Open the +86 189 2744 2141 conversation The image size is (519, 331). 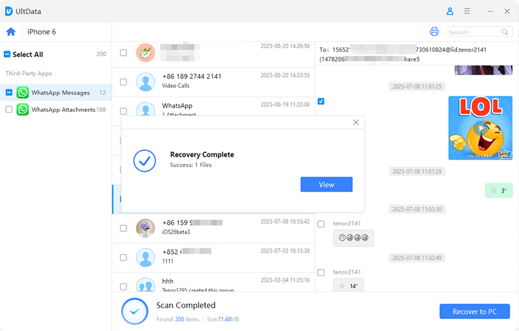[x=213, y=82]
